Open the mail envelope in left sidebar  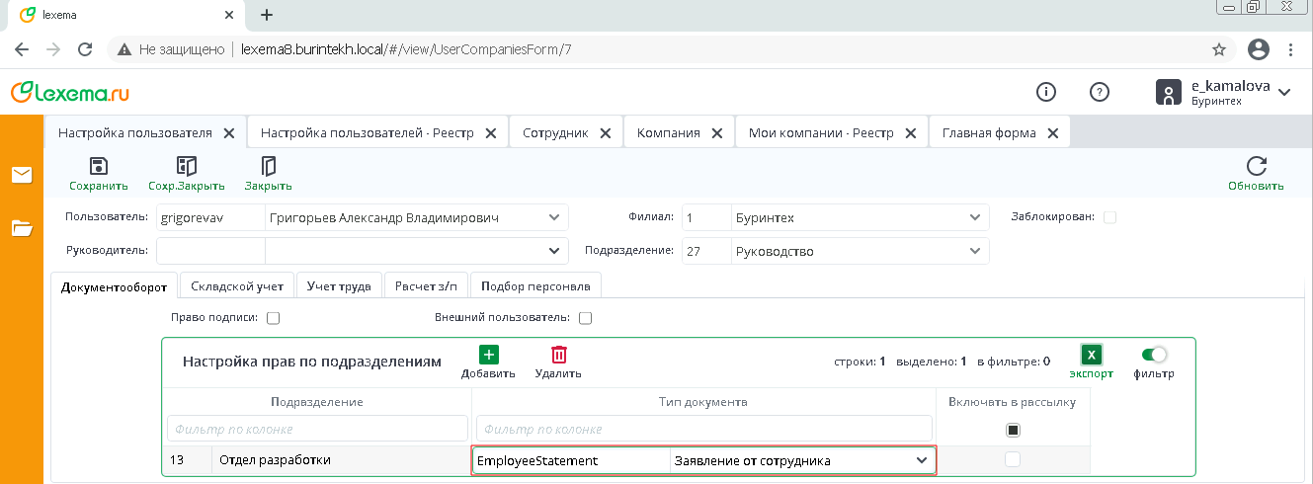[x=22, y=176]
